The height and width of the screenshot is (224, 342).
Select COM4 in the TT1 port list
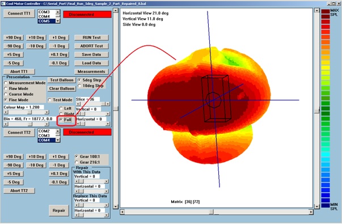coord(44,16)
